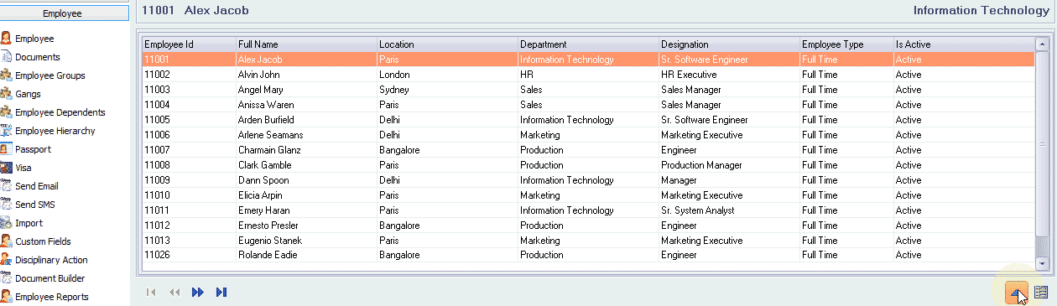Click the vertical scrollbar thumb

click(1043, 144)
